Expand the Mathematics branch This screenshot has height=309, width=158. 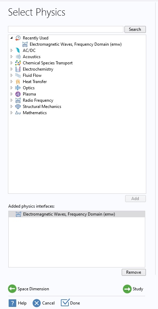point(11,113)
